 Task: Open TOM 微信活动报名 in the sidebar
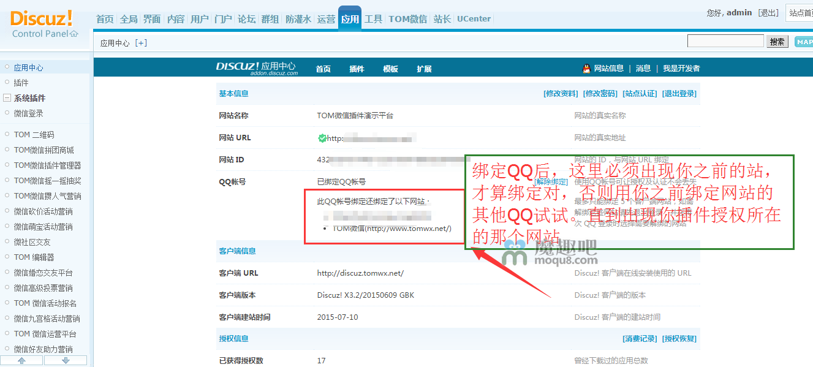pyautogui.click(x=45, y=303)
